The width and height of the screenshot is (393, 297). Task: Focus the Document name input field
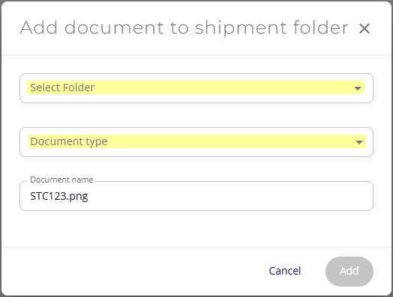196,196
